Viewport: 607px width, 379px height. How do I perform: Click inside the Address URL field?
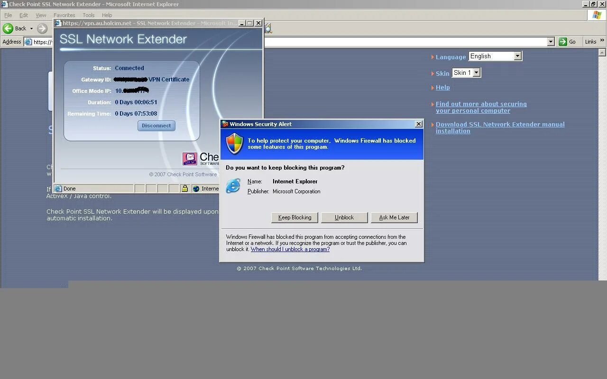(x=289, y=42)
